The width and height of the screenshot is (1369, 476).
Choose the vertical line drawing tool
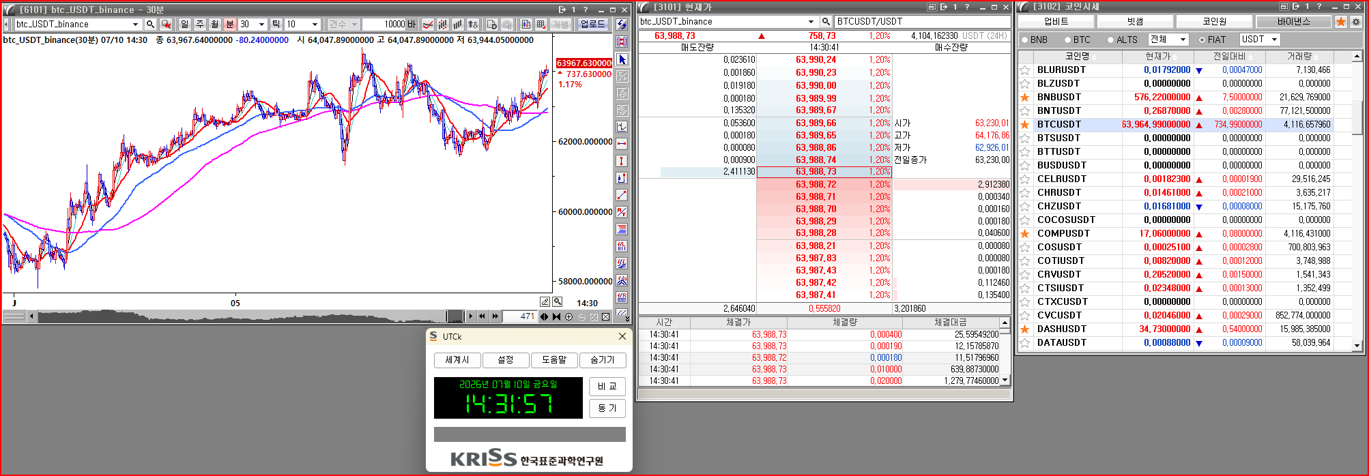click(622, 161)
